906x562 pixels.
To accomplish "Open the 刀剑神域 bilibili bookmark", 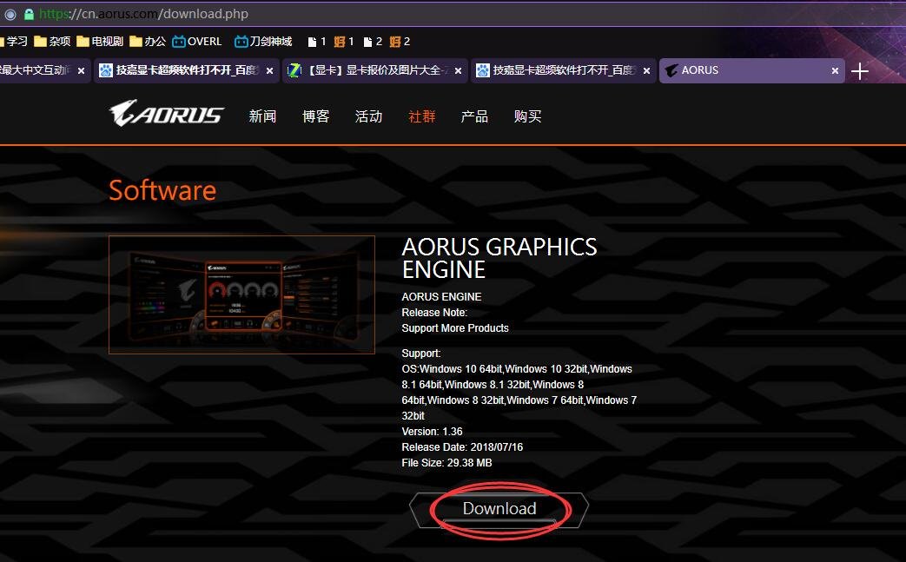I will 263,42.
